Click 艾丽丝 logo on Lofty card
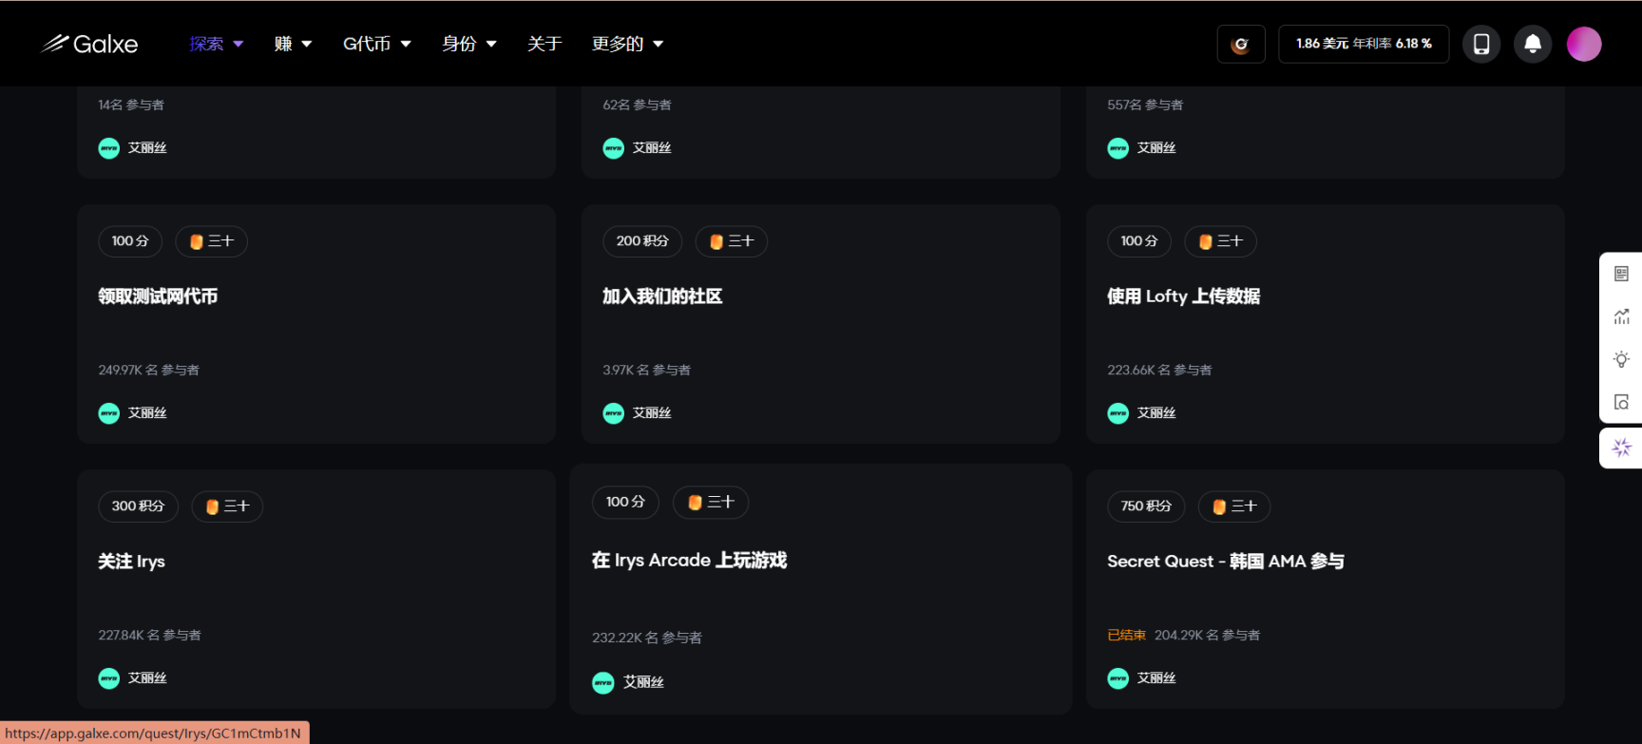This screenshot has height=744, width=1642. [x=1118, y=413]
